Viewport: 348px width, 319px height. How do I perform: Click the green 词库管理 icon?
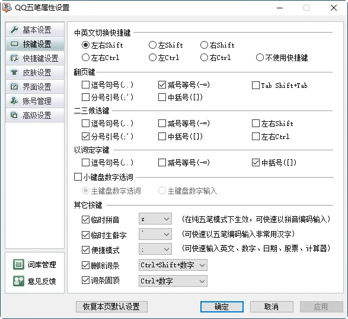18,264
